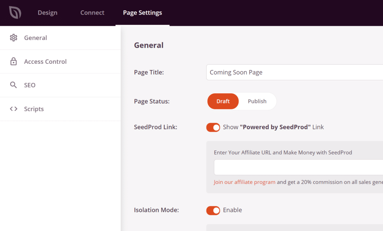Open the General settings section
This screenshot has height=231, width=383.
pyautogui.click(x=36, y=38)
